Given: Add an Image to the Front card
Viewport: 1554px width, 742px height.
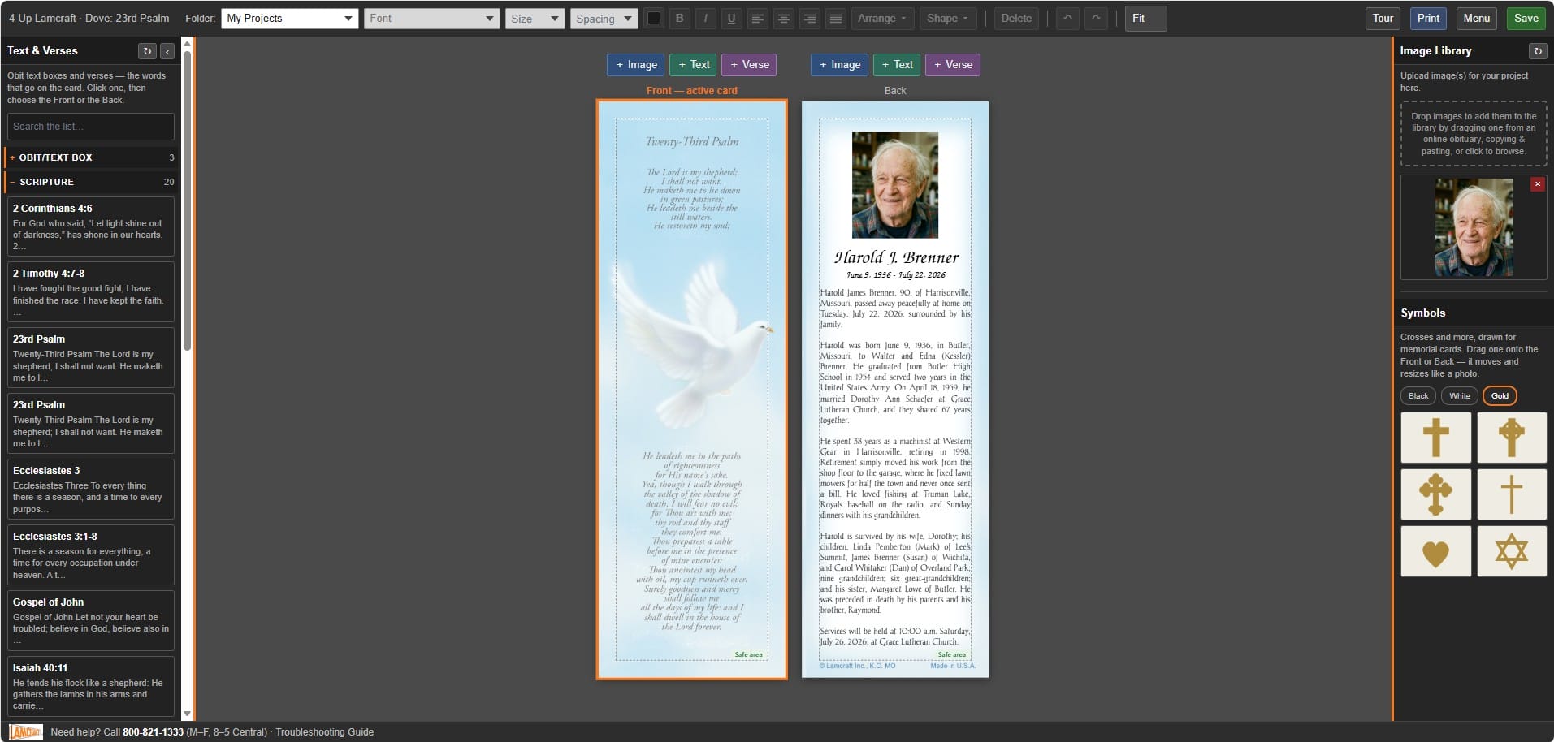Looking at the screenshot, I should click(x=636, y=65).
